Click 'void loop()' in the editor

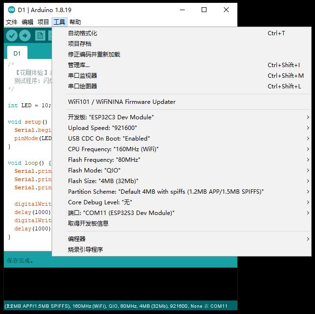pyautogui.click(x=26, y=163)
